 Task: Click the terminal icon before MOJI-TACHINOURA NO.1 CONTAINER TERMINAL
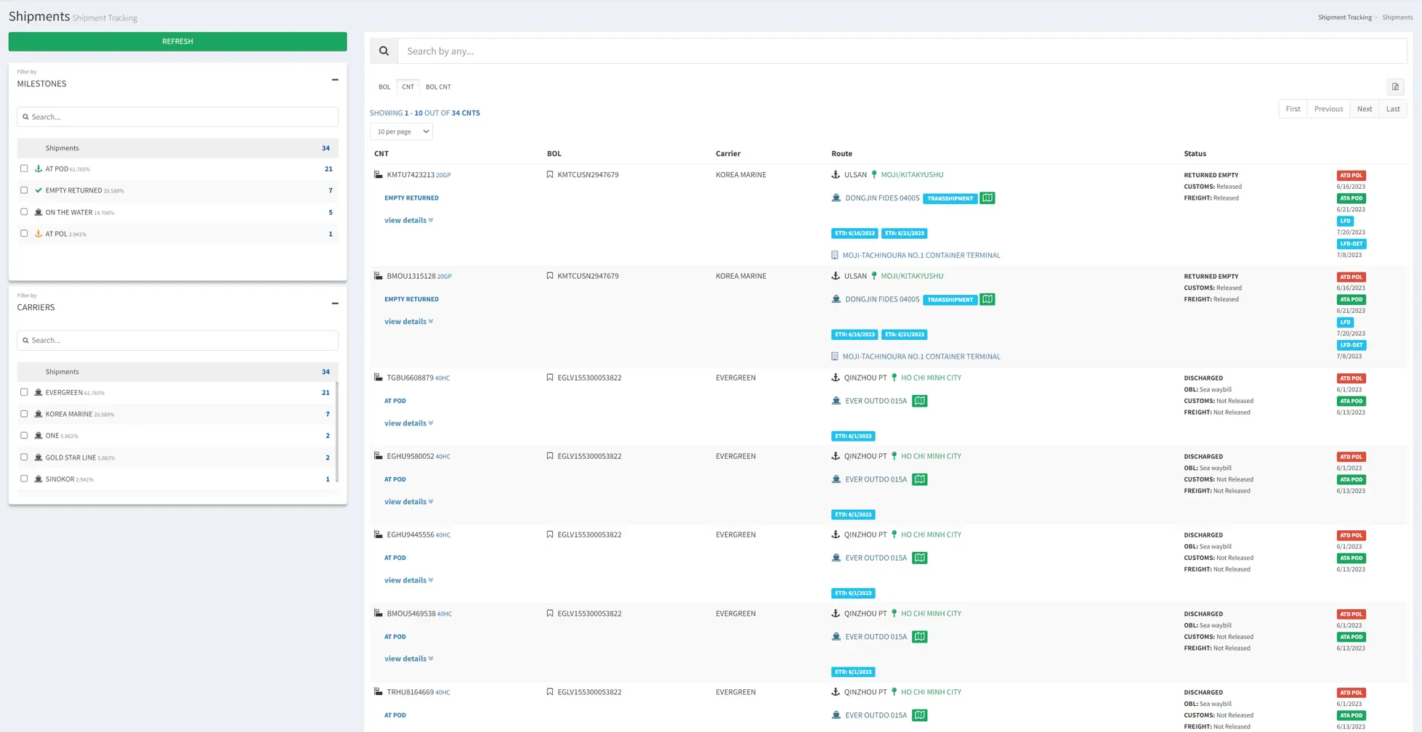click(x=834, y=255)
